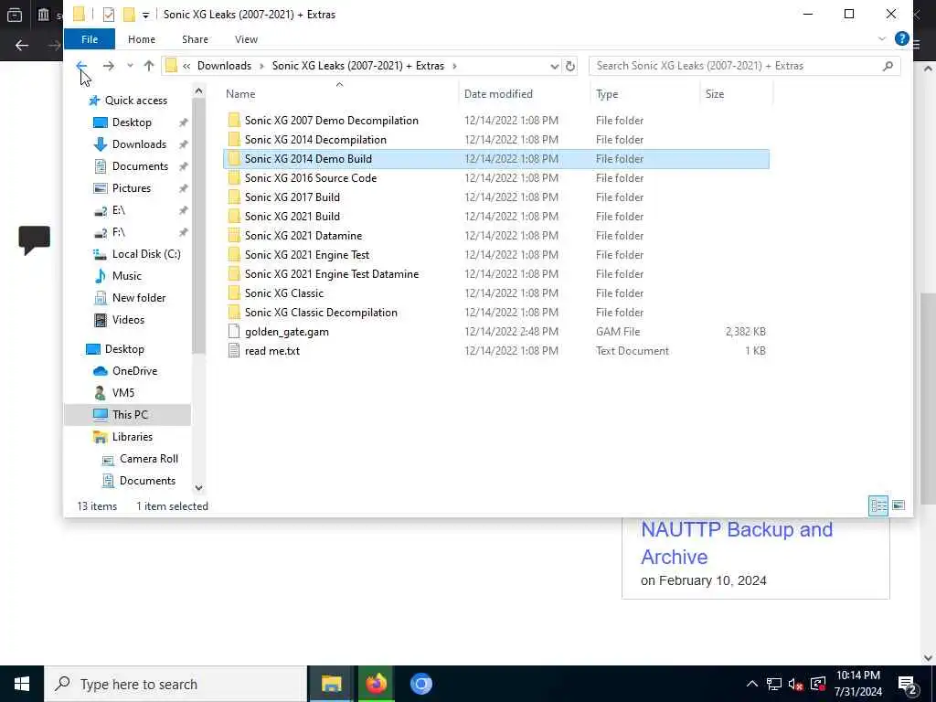Refresh the current folder view
The height and width of the screenshot is (702, 936).
[x=570, y=66]
